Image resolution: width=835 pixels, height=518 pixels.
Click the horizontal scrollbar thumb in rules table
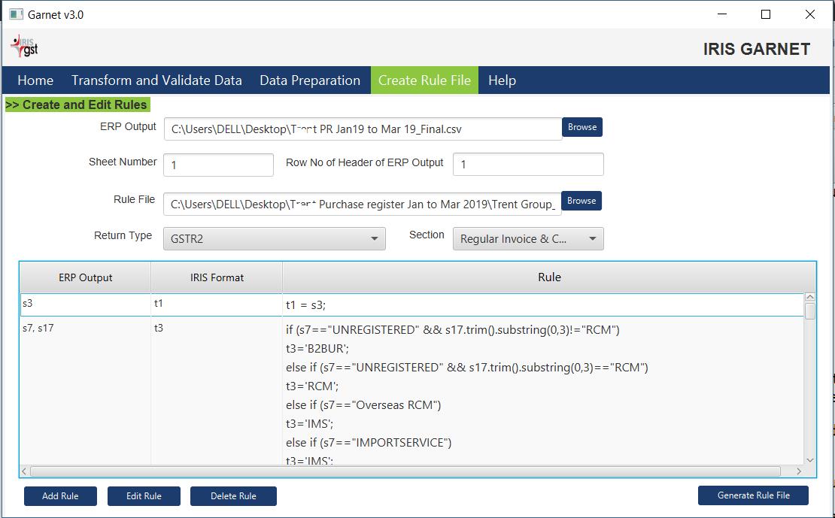pos(405,471)
